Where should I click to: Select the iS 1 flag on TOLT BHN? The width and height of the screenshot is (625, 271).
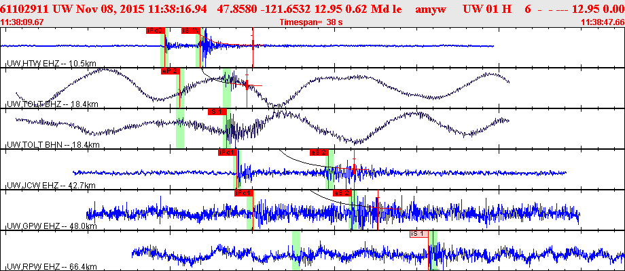pyautogui.click(x=216, y=111)
